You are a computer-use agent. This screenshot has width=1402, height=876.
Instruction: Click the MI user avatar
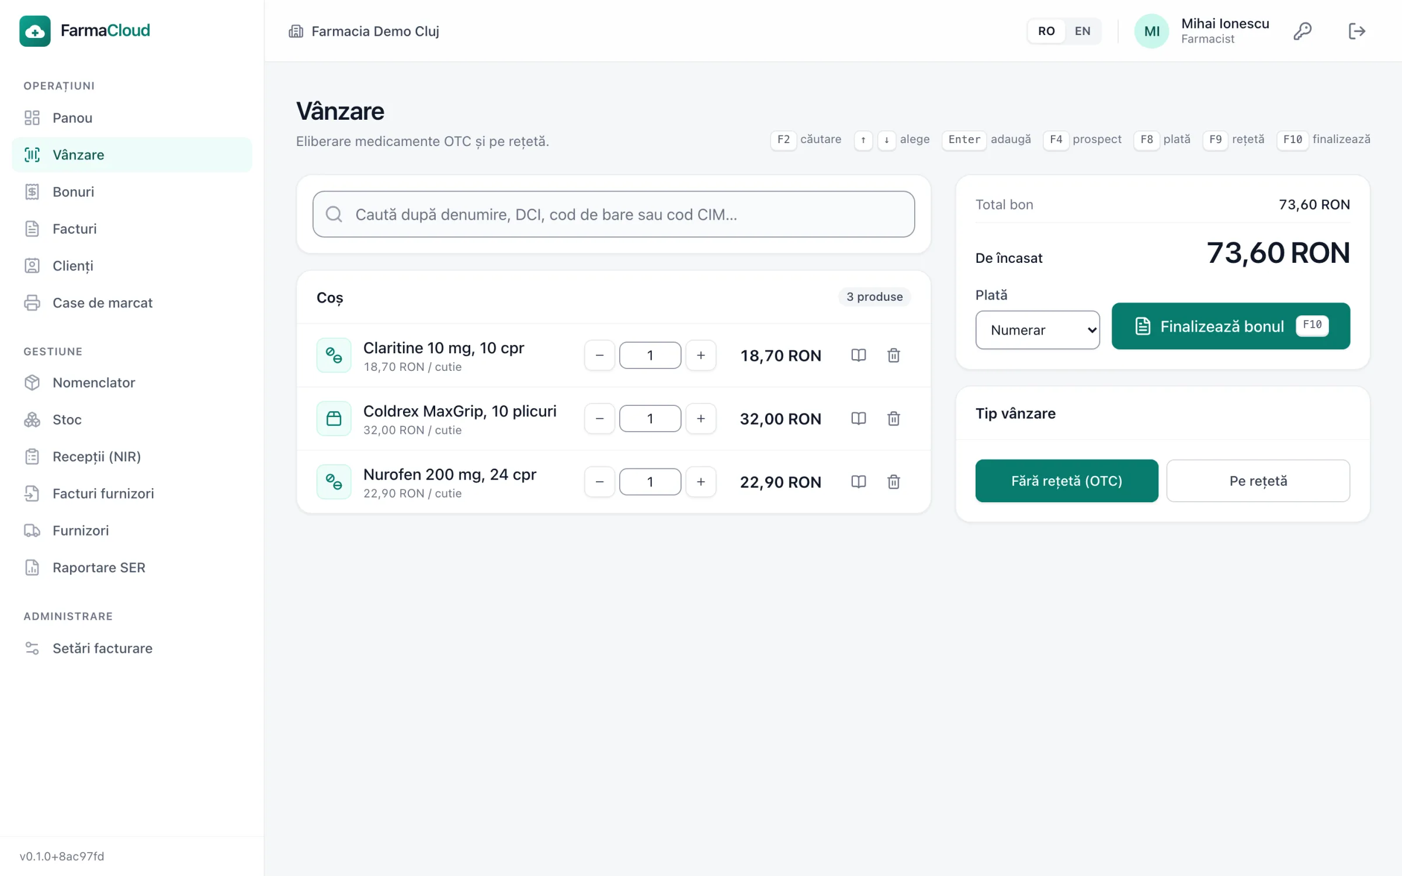click(1151, 31)
